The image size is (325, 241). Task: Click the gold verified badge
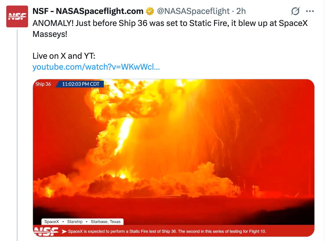point(150,11)
